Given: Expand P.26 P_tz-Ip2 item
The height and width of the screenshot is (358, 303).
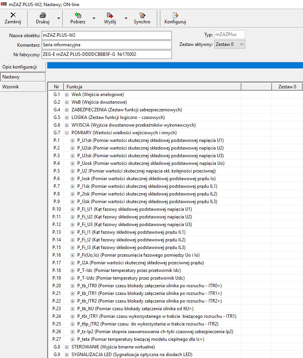Looking at the screenshot, I should click(72, 332).
